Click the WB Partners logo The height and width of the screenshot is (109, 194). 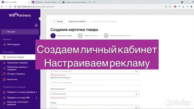pyautogui.click(x=20, y=15)
